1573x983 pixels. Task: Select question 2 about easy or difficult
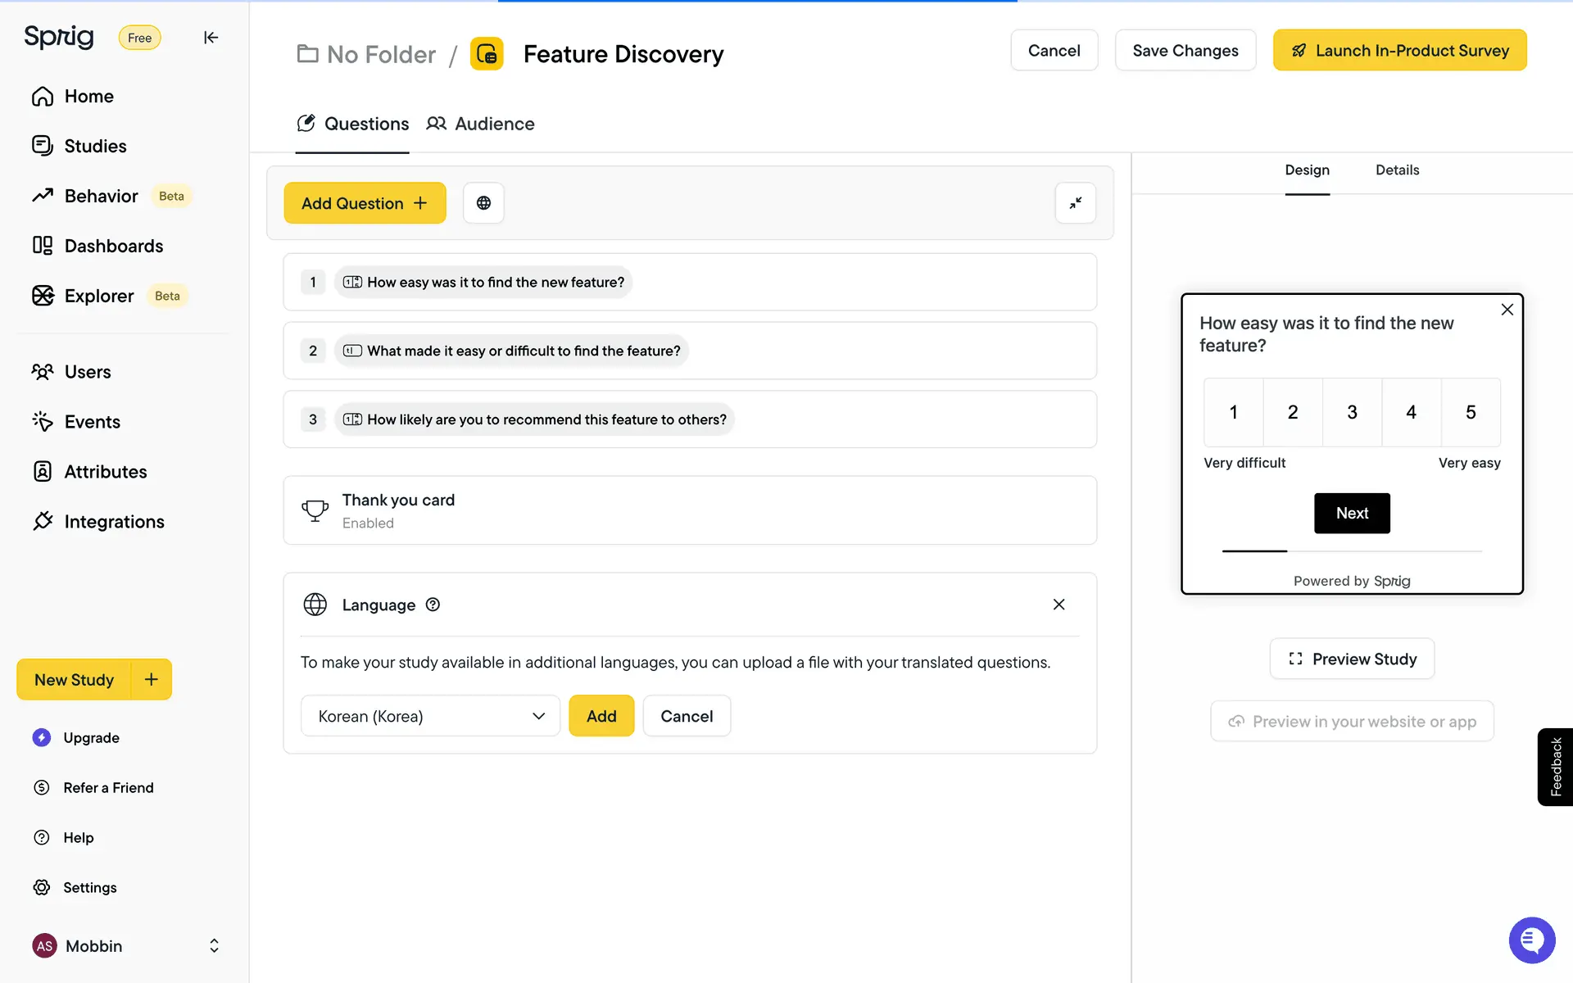(523, 351)
